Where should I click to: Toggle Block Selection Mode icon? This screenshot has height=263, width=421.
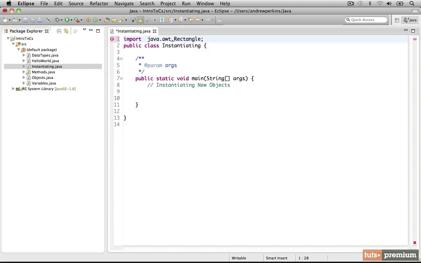(x=155, y=20)
